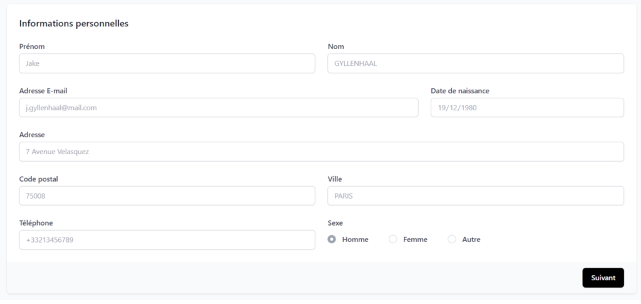
Task: Click the "Informations personnelles" heading
Action: [74, 24]
